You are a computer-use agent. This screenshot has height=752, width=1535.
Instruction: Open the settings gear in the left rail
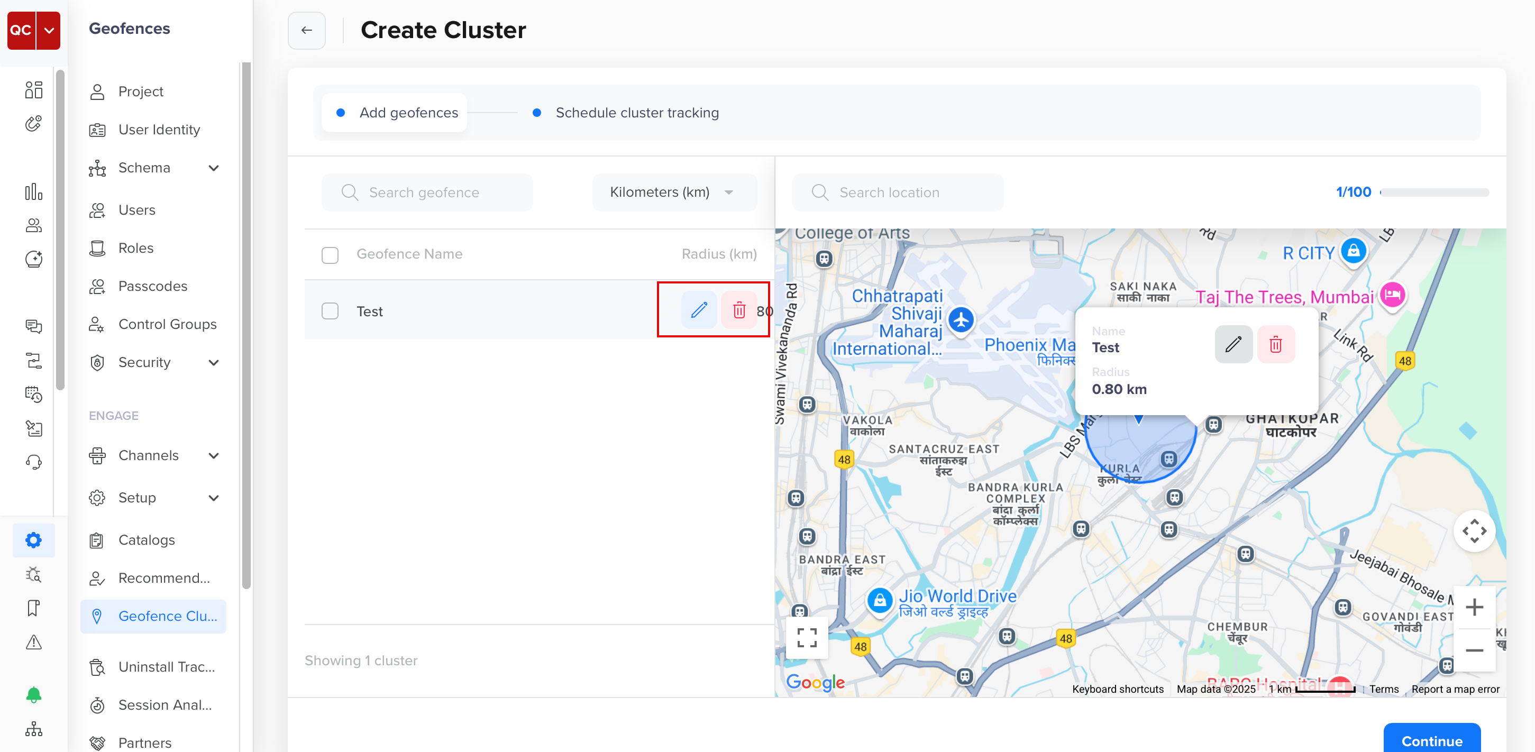click(x=33, y=540)
